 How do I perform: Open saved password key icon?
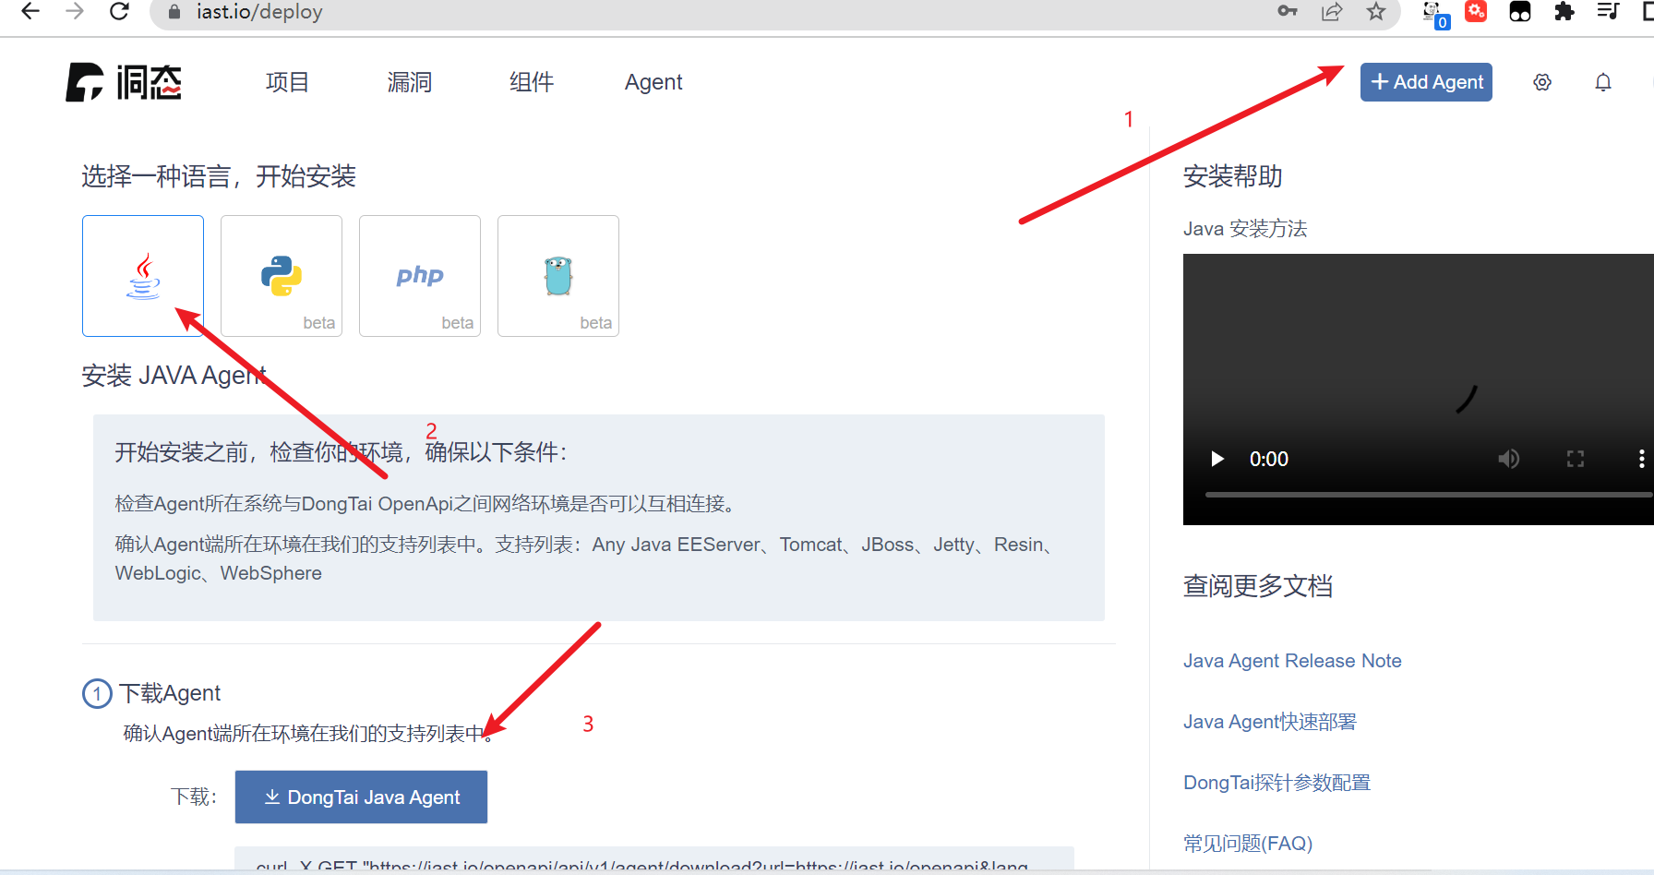(x=1288, y=12)
